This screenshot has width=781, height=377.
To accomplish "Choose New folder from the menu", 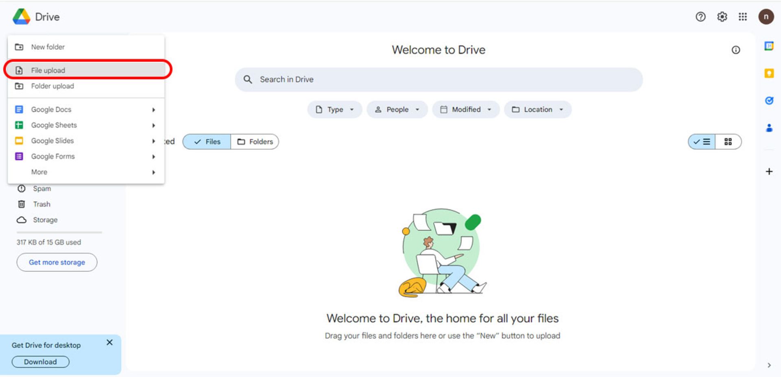I will [86, 47].
